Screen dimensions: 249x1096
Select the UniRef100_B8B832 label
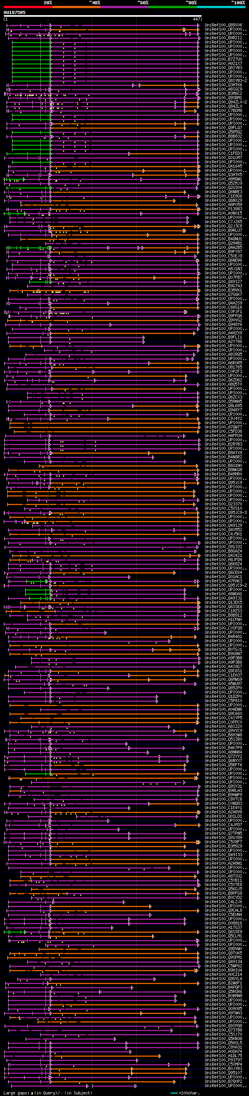[x=223, y=136]
